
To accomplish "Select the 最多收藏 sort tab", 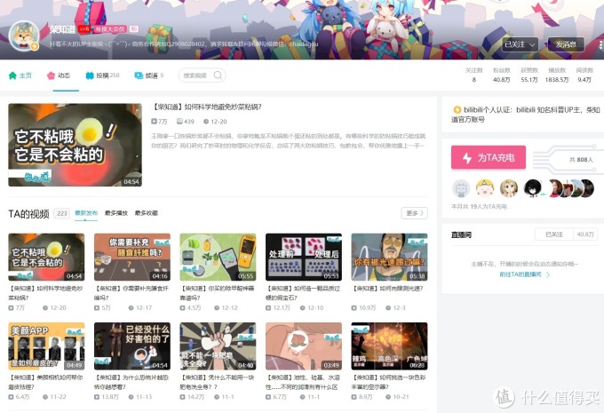I will [147, 213].
